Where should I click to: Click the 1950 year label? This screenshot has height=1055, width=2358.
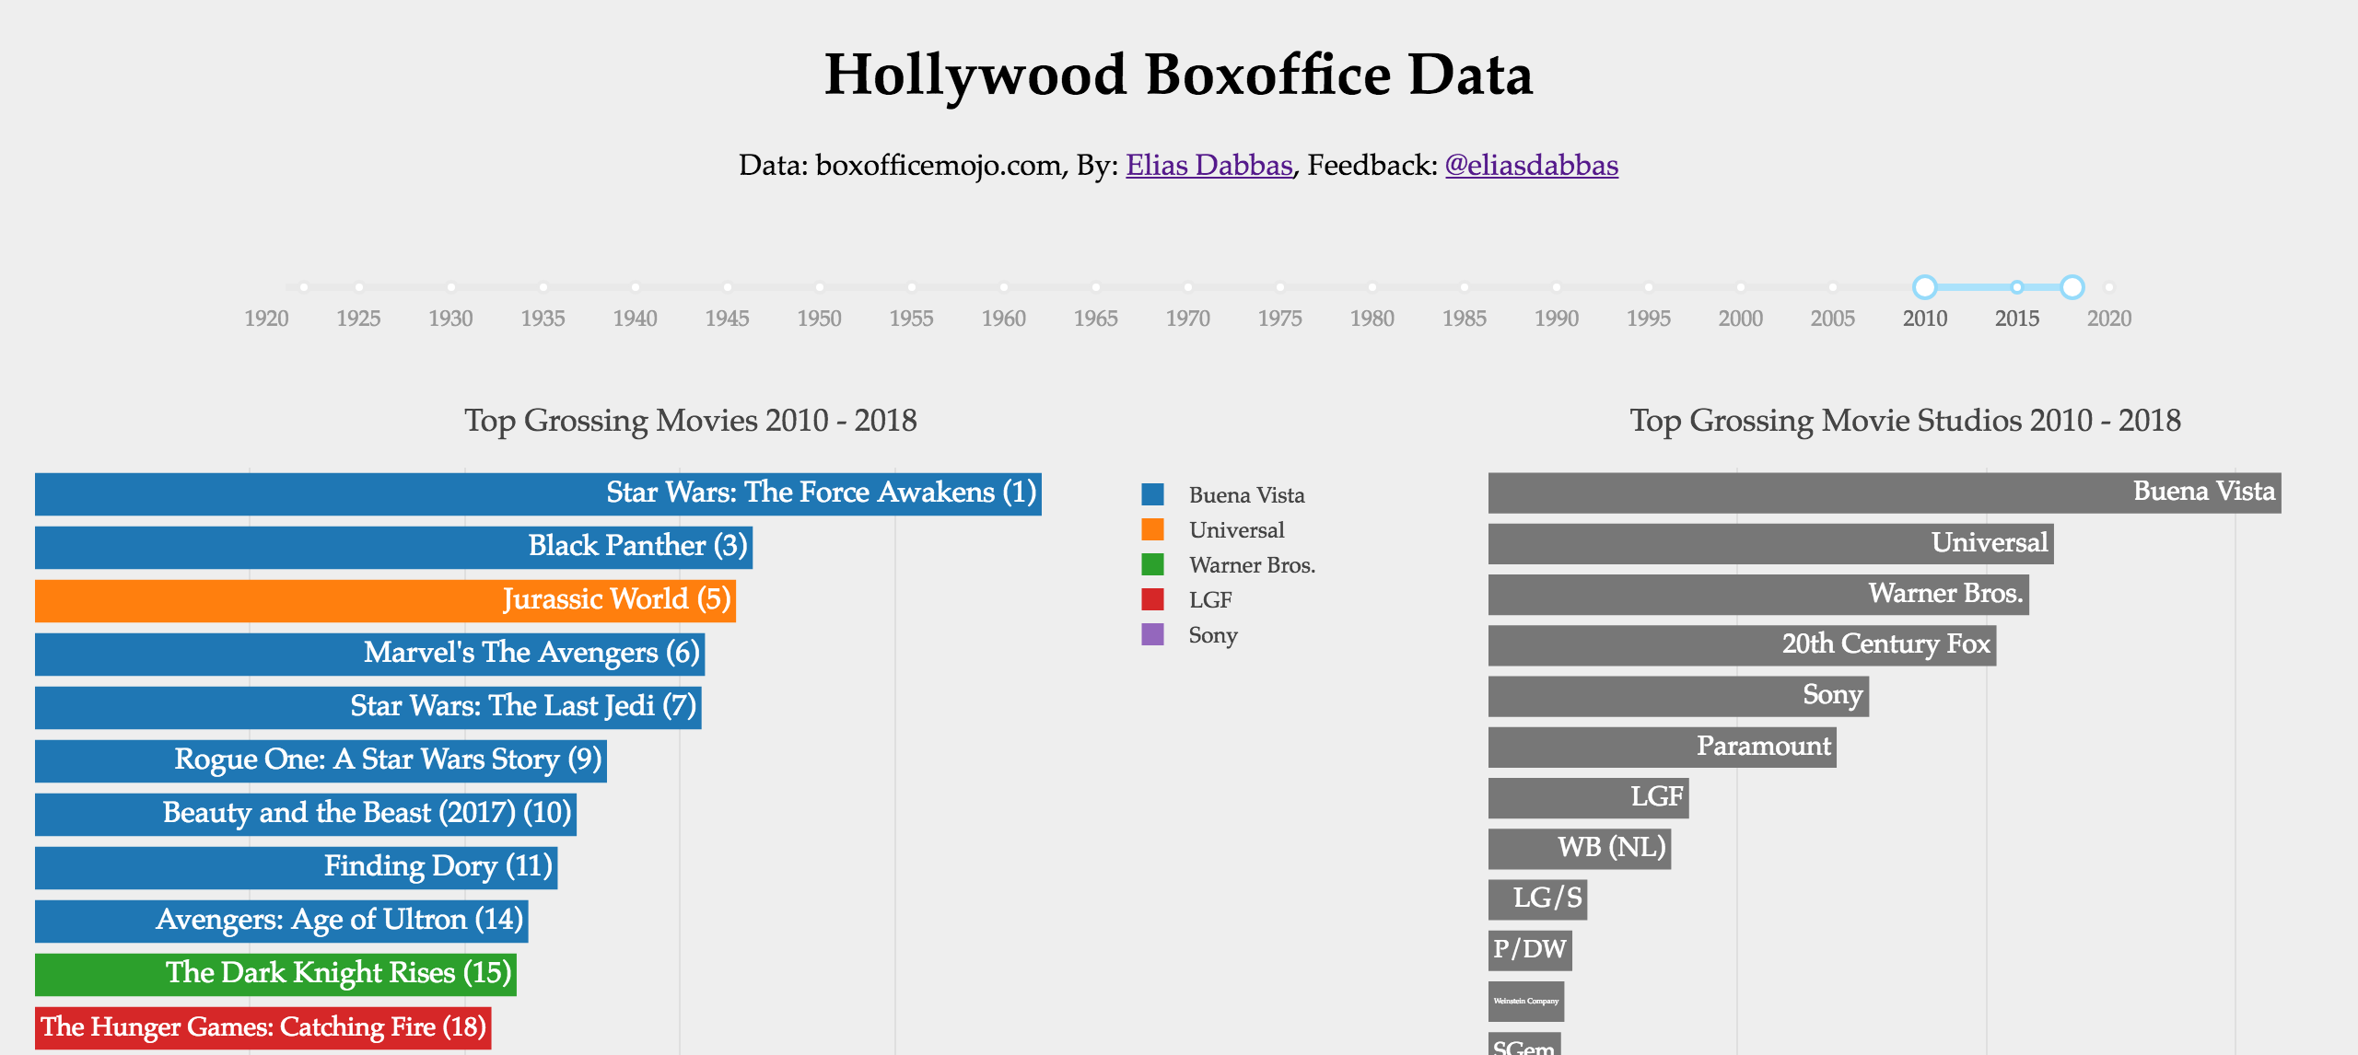coord(819,319)
